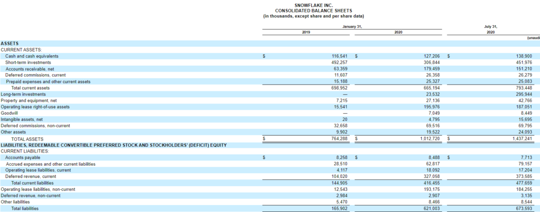Screen dimensions: 540x212
Task: Click the CURRENT LIABILITIES: label
Action: coord(25,151)
